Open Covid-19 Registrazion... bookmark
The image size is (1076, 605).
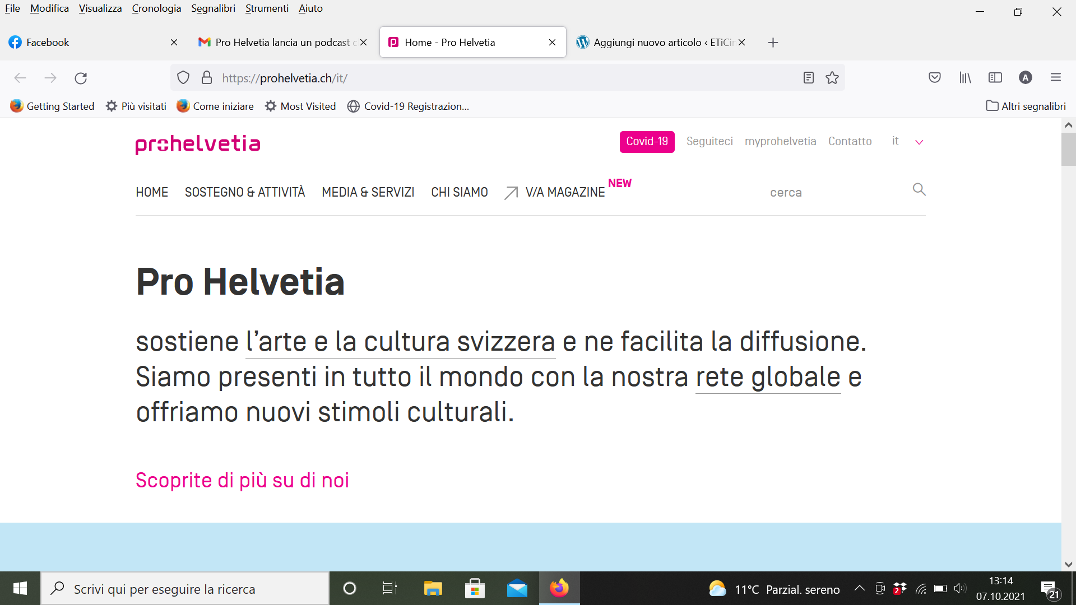pos(408,106)
